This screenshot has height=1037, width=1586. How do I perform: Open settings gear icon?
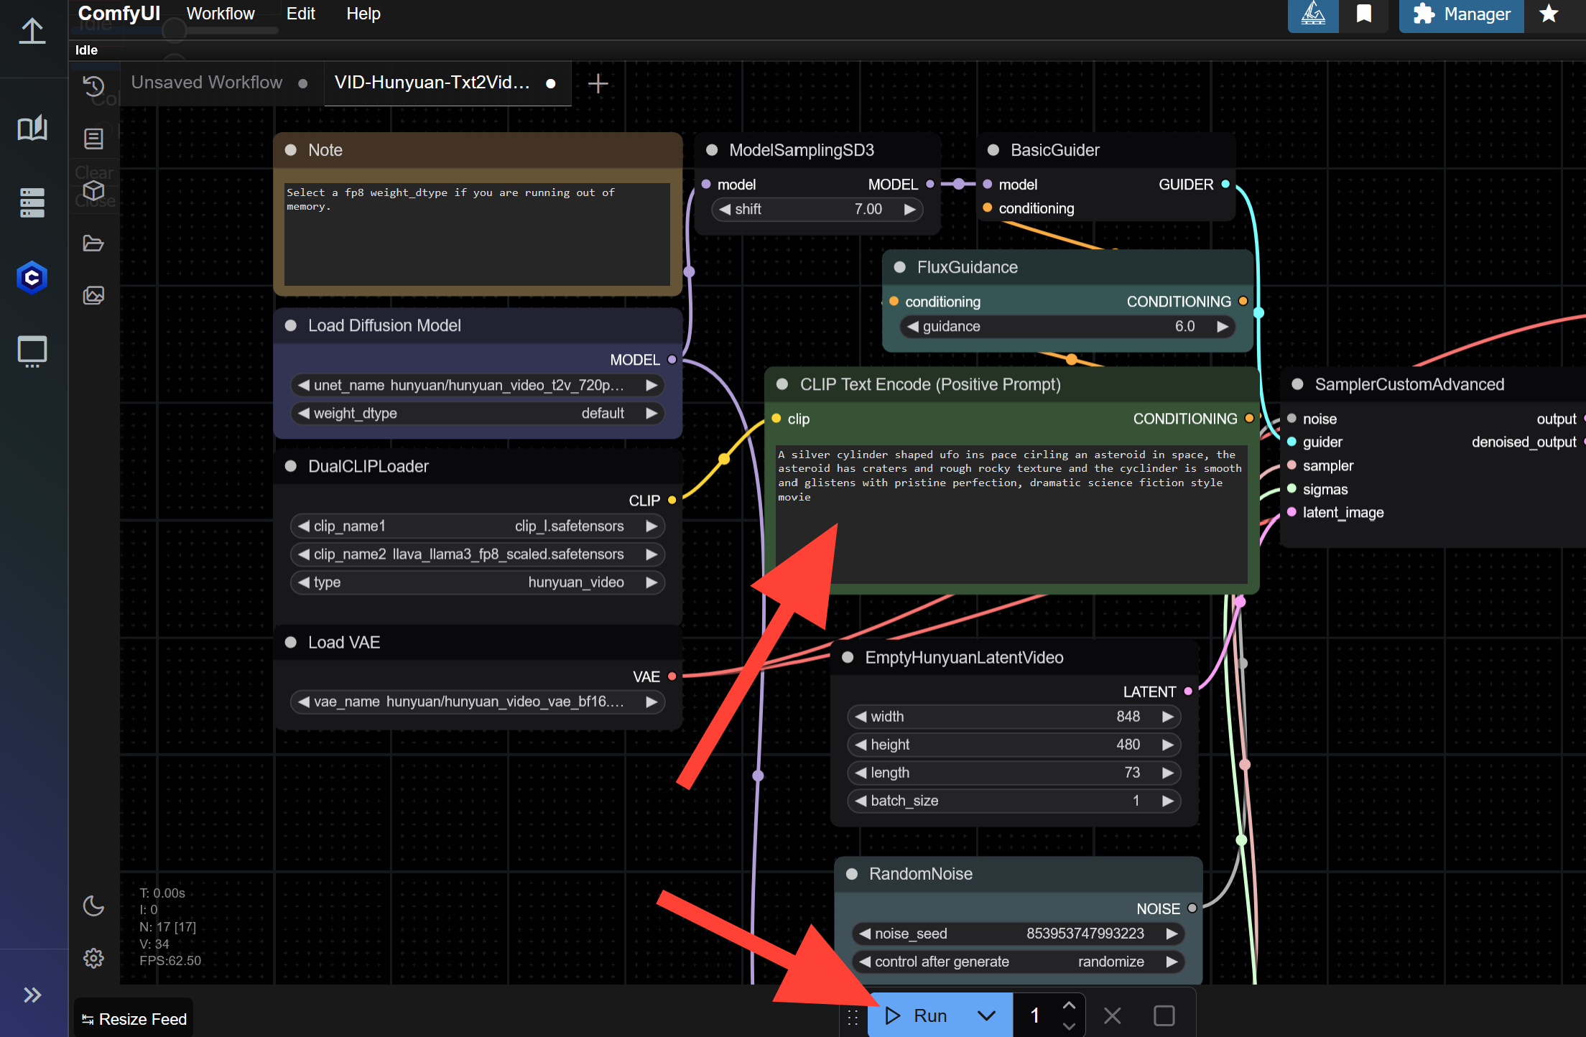93,958
